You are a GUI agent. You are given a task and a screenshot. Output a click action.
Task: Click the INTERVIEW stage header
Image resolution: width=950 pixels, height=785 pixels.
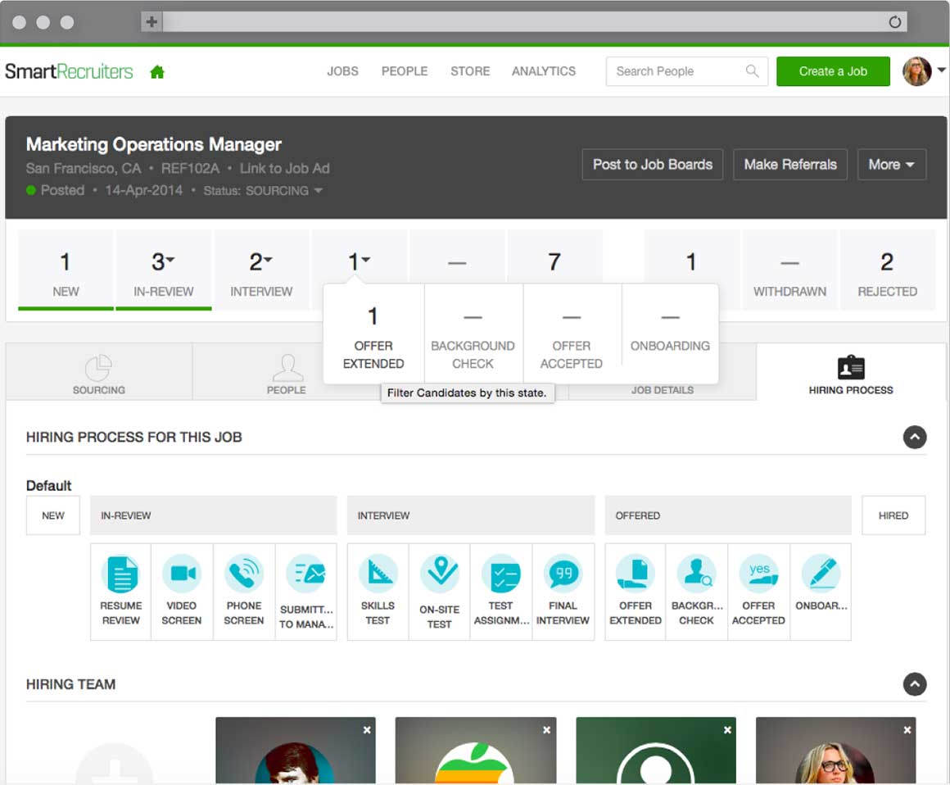471,515
